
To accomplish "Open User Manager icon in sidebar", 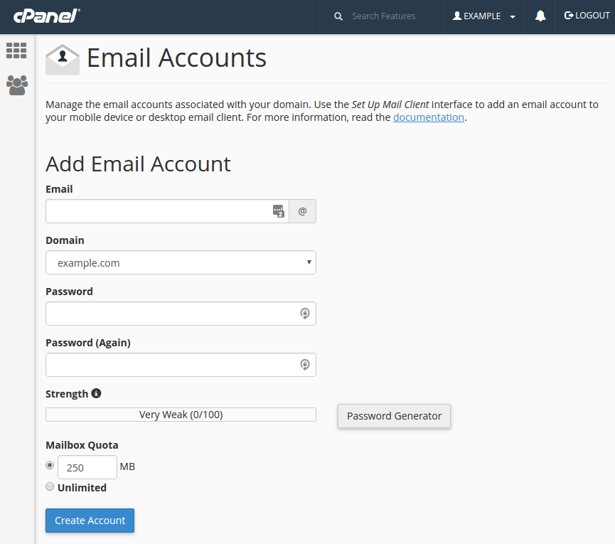I will [16, 85].
